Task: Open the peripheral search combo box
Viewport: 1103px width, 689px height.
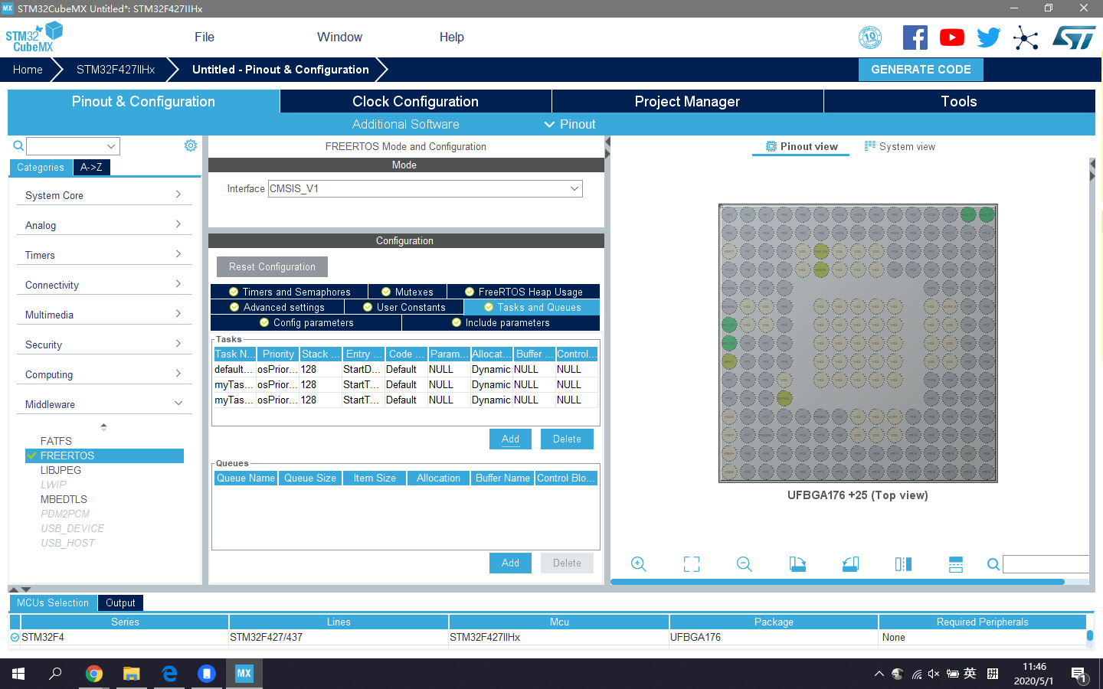Action: [x=74, y=145]
